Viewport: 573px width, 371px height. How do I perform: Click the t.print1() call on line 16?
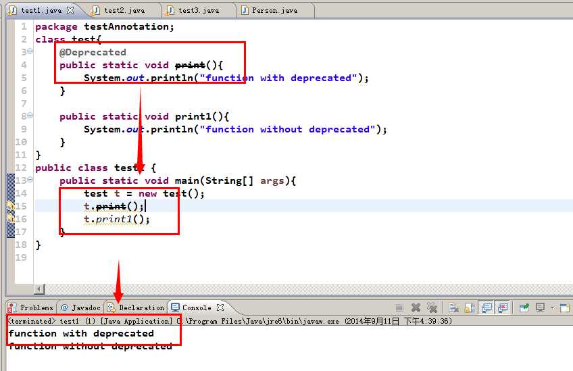[117, 220]
